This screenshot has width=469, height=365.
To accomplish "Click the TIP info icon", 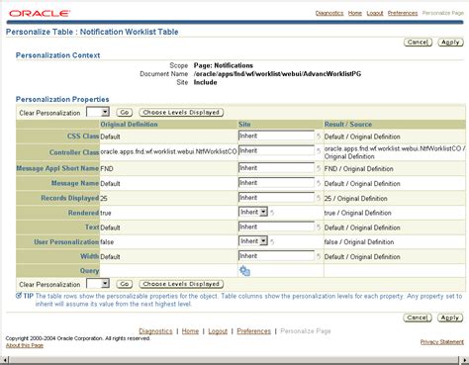I will coord(19,296).
